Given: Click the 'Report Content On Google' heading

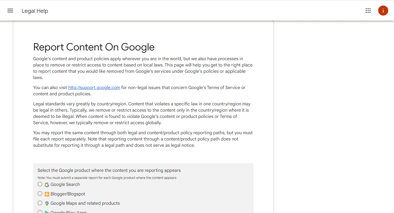Looking at the screenshot, I should coord(94,47).
